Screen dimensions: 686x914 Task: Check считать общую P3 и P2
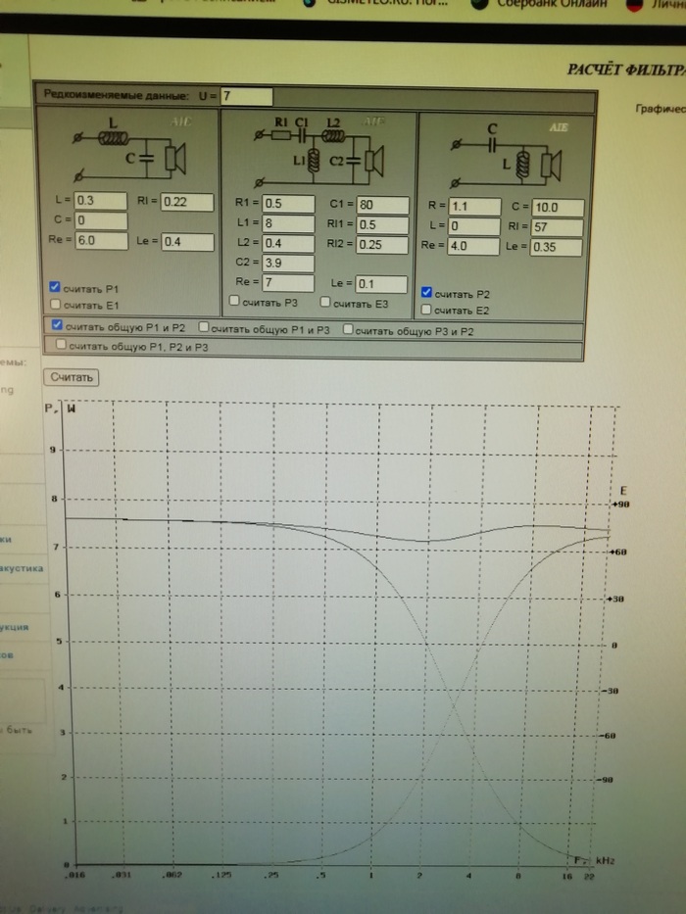click(x=348, y=329)
